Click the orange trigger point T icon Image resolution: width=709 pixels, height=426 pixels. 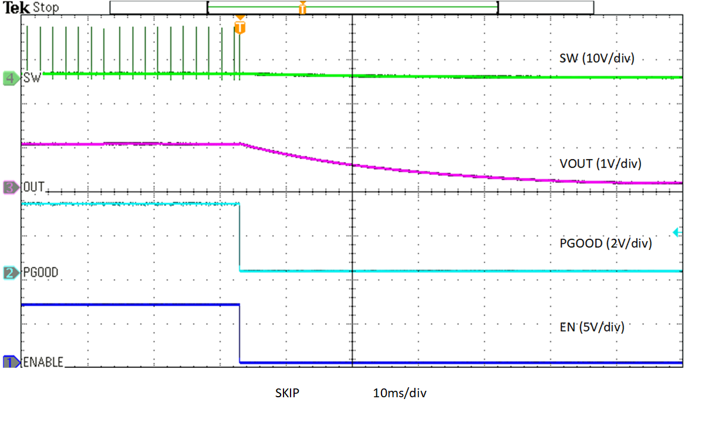click(239, 27)
